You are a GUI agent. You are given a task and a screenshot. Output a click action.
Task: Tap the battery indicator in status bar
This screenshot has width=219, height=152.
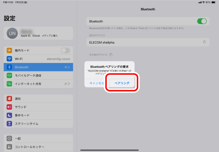click(214, 2)
